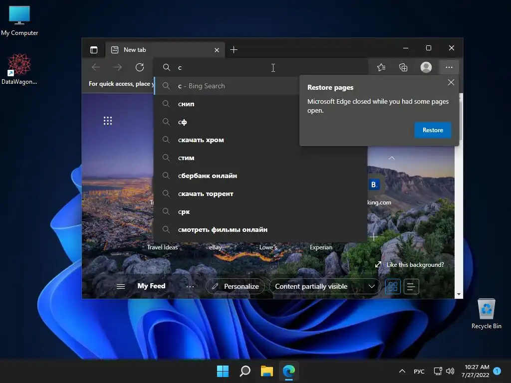The width and height of the screenshot is (511, 383).
Task: Open the Favorites star icon
Action: click(x=381, y=67)
